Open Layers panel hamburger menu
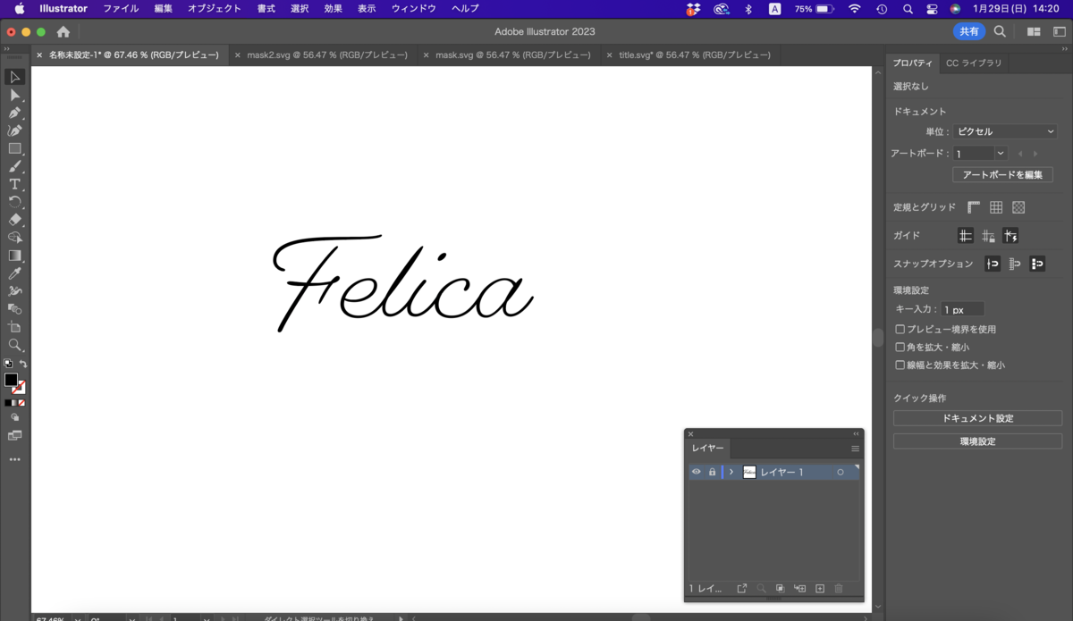Screen dimensions: 1073x621 [855, 449]
